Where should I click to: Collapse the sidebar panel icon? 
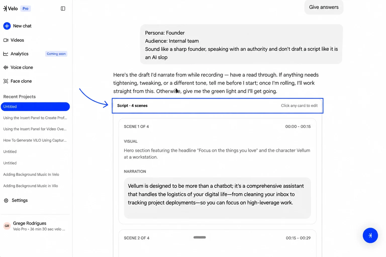click(63, 9)
